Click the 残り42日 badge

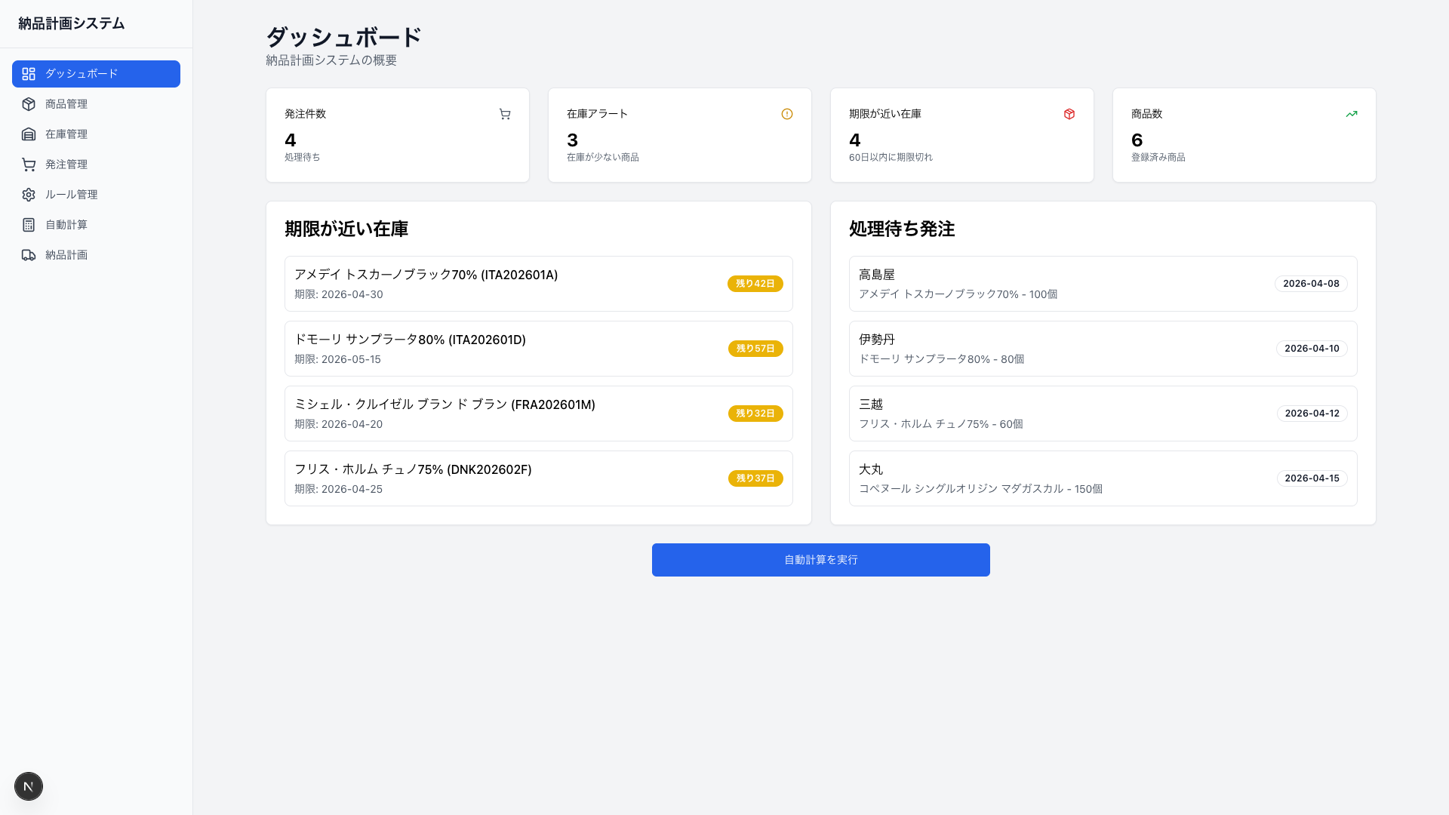pyautogui.click(x=755, y=284)
